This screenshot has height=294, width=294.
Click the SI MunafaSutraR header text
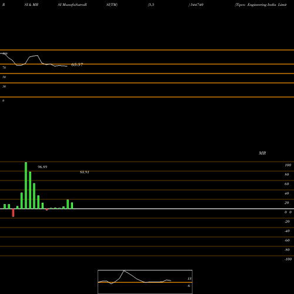click(72, 5)
